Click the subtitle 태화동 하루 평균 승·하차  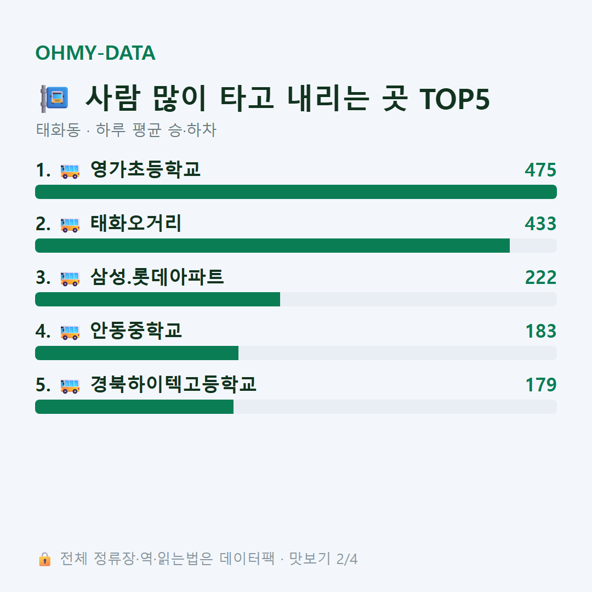[x=126, y=130]
